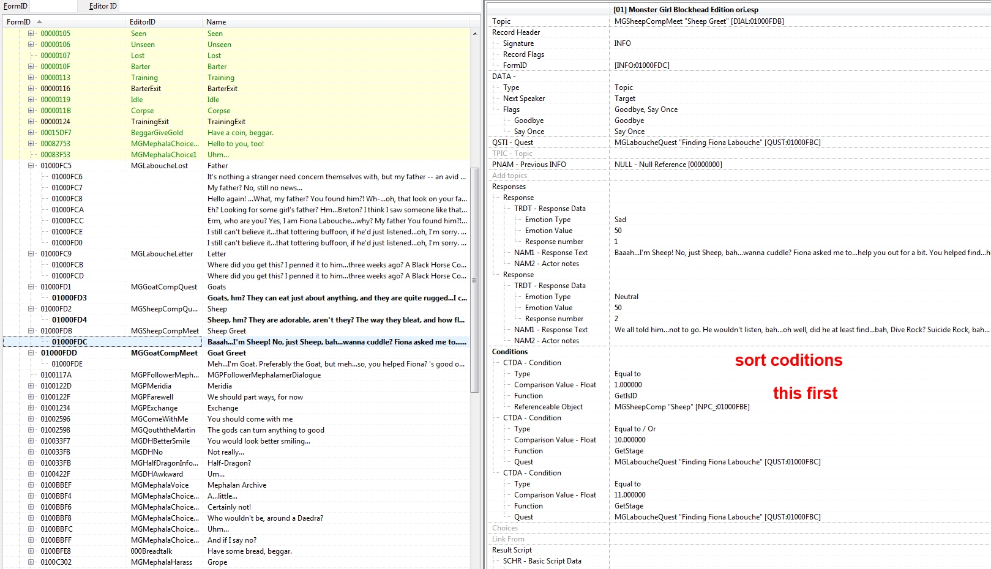Select the Say Once flag row
The height and width of the screenshot is (569, 991).
tap(739, 132)
